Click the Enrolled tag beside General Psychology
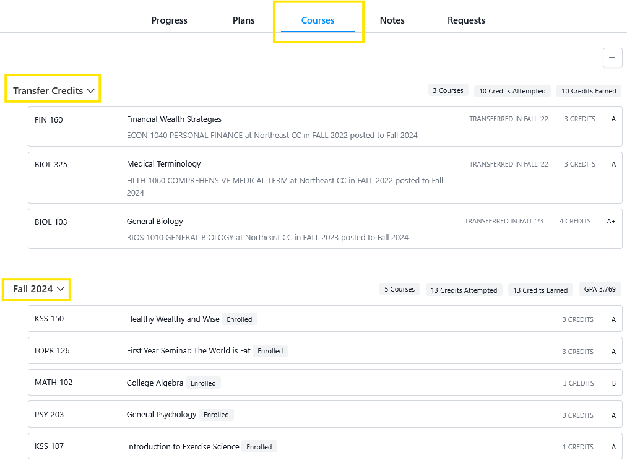The image size is (627, 463). [216, 415]
